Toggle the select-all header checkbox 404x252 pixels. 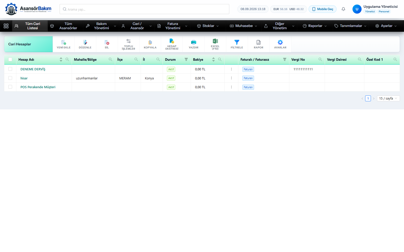point(10,59)
